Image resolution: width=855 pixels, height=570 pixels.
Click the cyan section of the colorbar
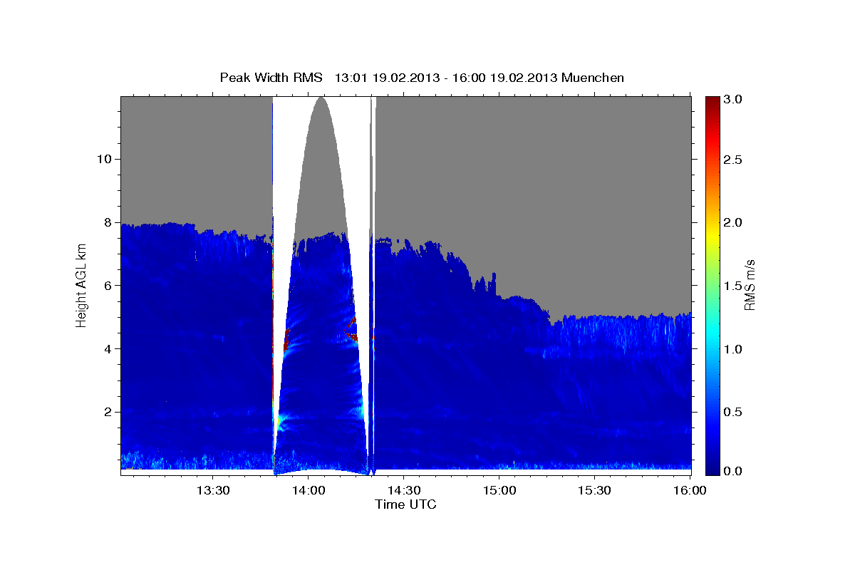(x=712, y=331)
